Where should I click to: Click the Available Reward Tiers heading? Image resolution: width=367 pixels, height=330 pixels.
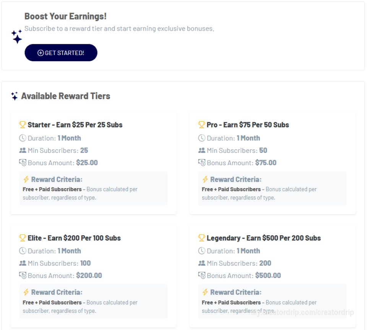coord(65,96)
